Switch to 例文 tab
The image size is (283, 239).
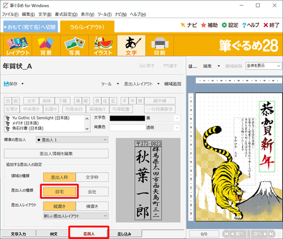click(54, 234)
